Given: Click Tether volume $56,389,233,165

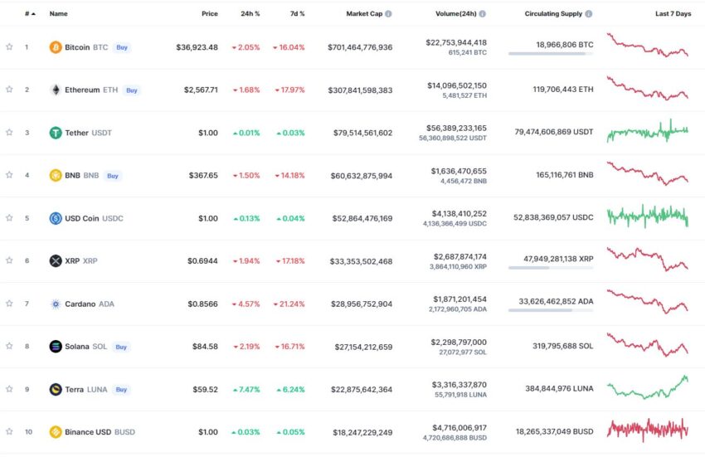Looking at the screenshot, I should [456, 129].
